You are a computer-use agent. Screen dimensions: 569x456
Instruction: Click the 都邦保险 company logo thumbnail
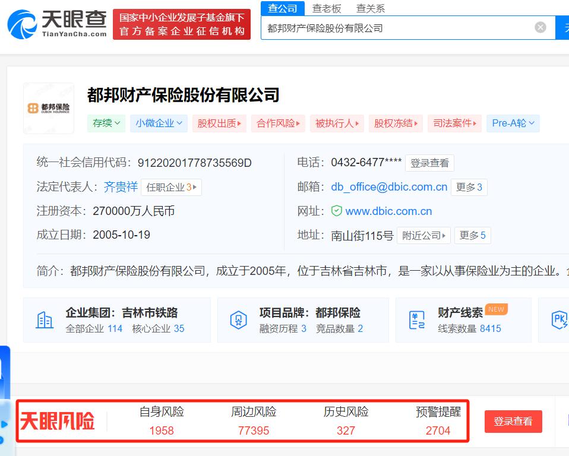(x=49, y=108)
